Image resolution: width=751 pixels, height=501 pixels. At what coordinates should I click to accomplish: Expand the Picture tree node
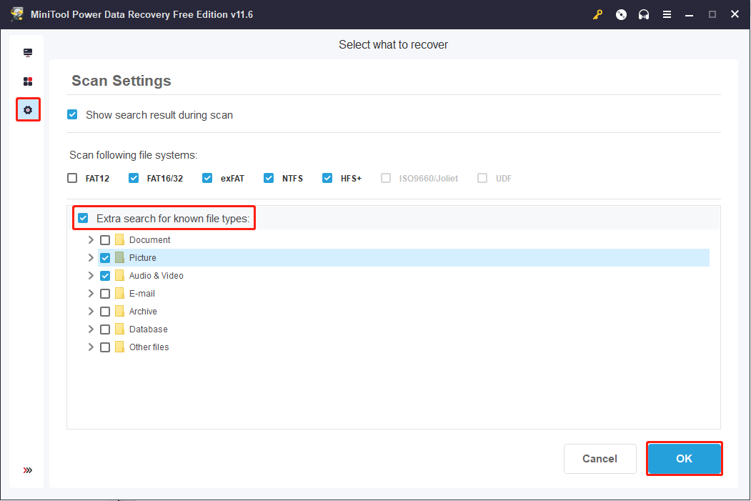91,258
